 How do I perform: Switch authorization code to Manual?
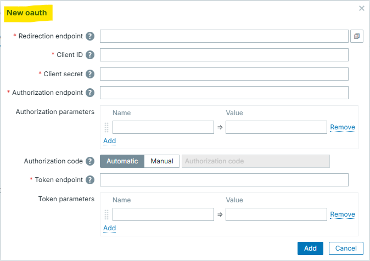point(162,161)
